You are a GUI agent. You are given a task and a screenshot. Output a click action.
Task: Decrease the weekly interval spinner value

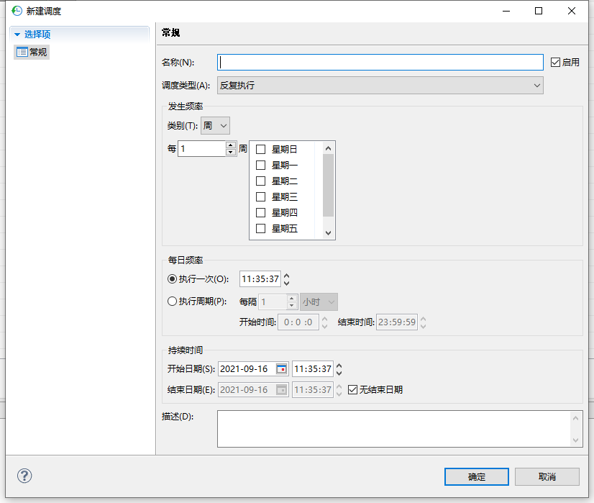pos(231,152)
